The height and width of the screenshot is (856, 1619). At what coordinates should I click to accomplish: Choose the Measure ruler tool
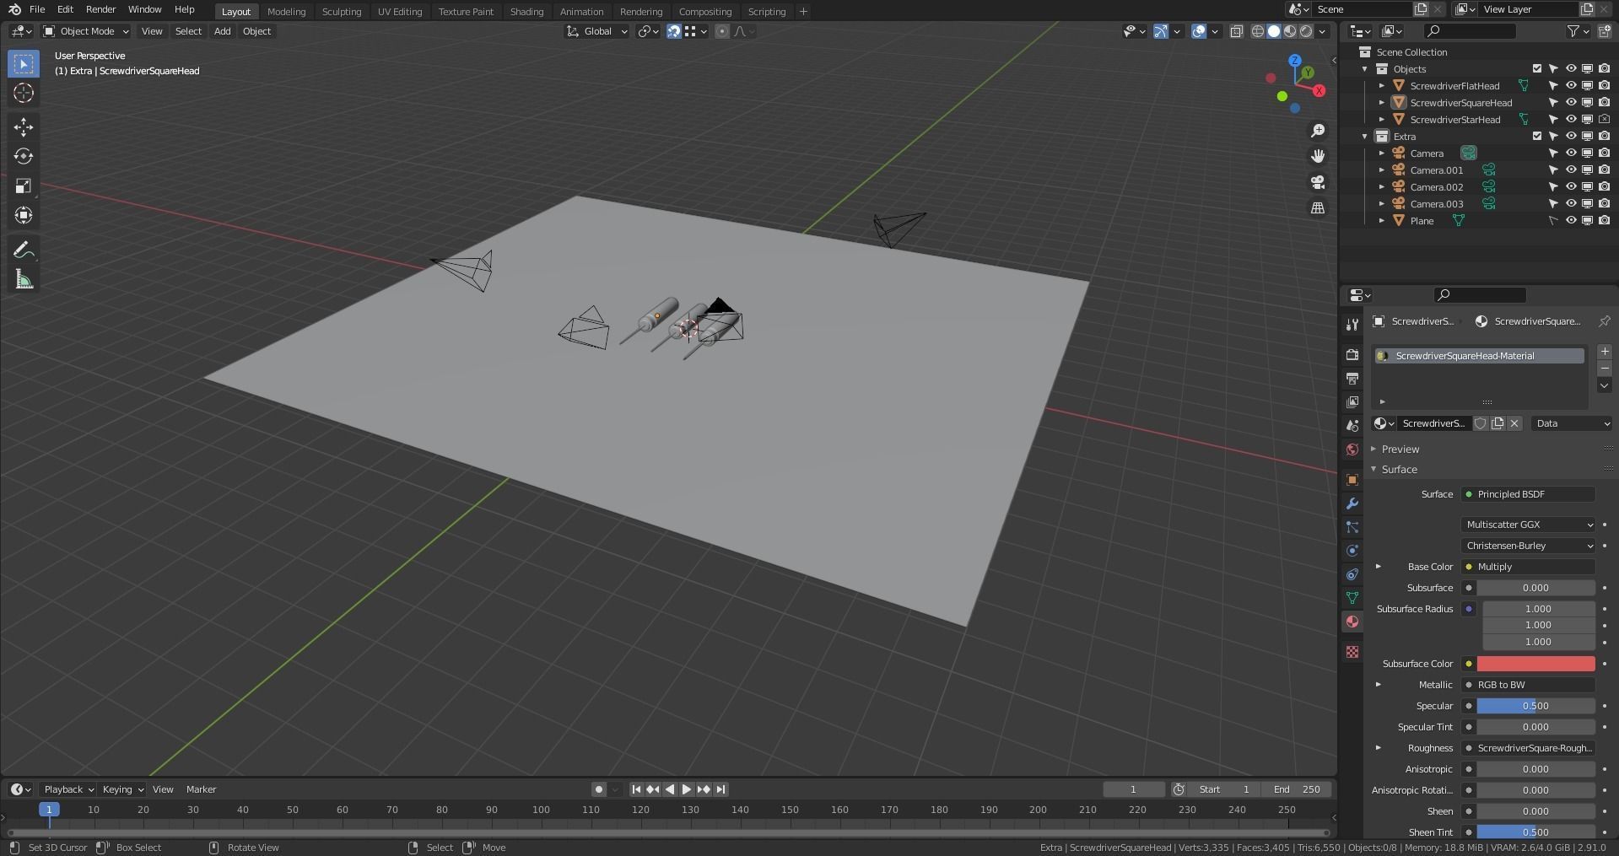[24, 279]
